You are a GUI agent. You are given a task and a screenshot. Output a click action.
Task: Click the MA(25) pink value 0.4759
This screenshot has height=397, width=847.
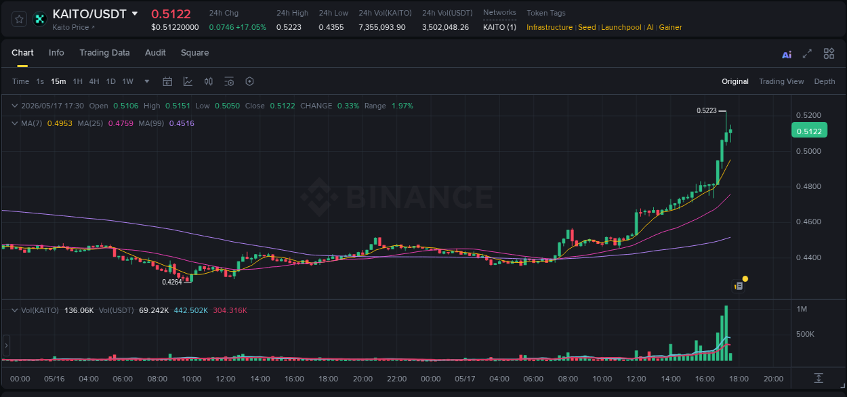(x=121, y=123)
